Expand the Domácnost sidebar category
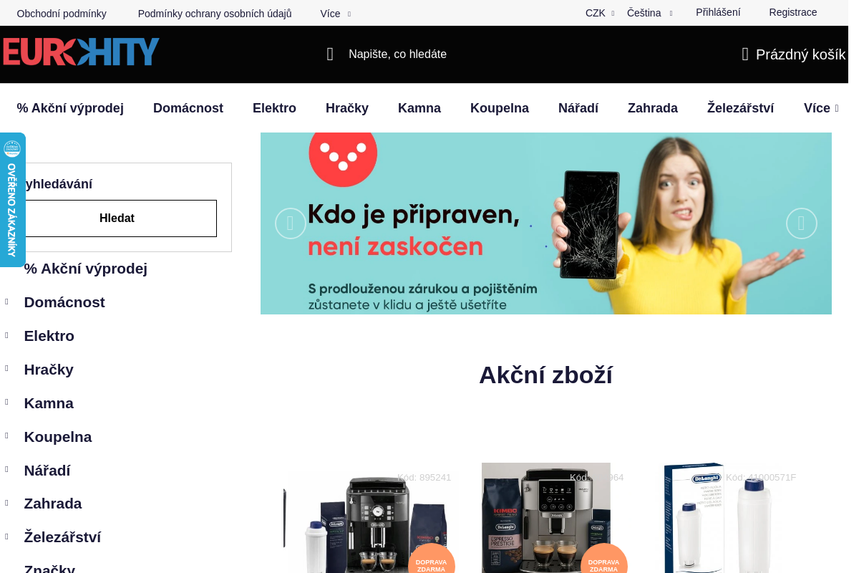Image resolution: width=859 pixels, height=573 pixels. coord(6,302)
